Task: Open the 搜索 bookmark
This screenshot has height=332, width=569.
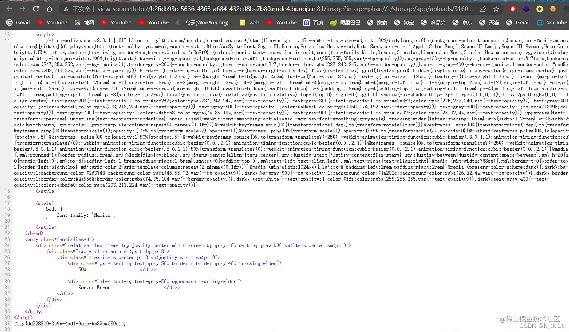Action: click(x=377, y=23)
